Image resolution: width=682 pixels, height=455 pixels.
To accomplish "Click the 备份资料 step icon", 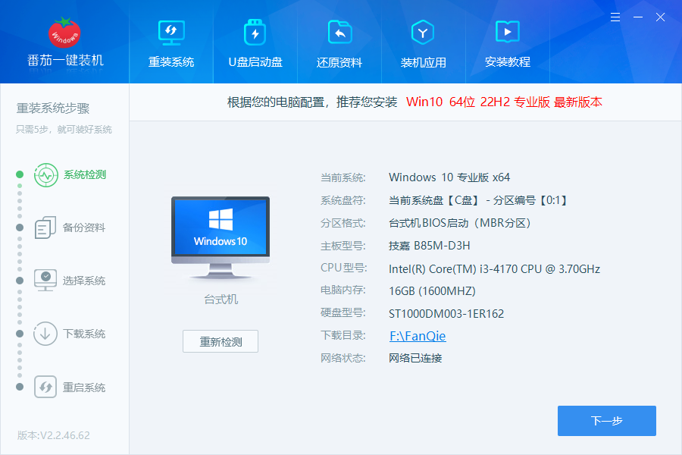I will click(45, 227).
